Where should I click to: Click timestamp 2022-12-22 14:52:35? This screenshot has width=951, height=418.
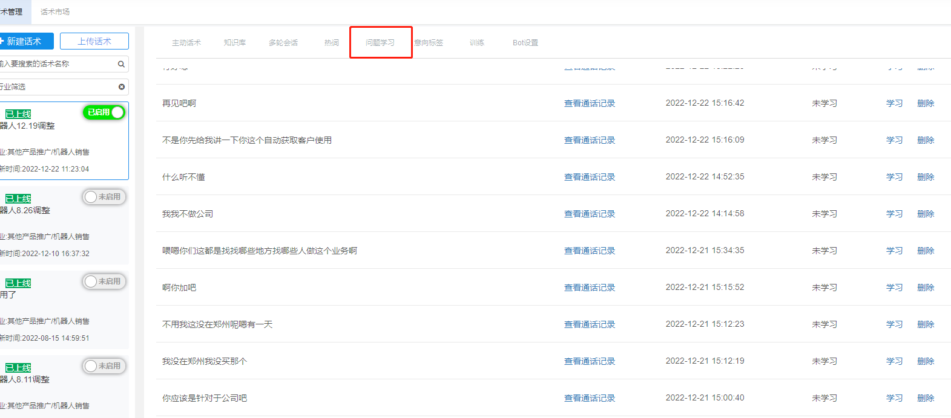[705, 177]
